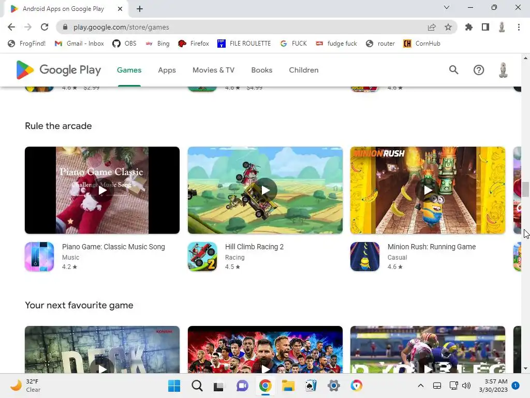The width and height of the screenshot is (530, 398).
Task: Open the Chrome profile avatar in toolbar
Action: pos(502,27)
